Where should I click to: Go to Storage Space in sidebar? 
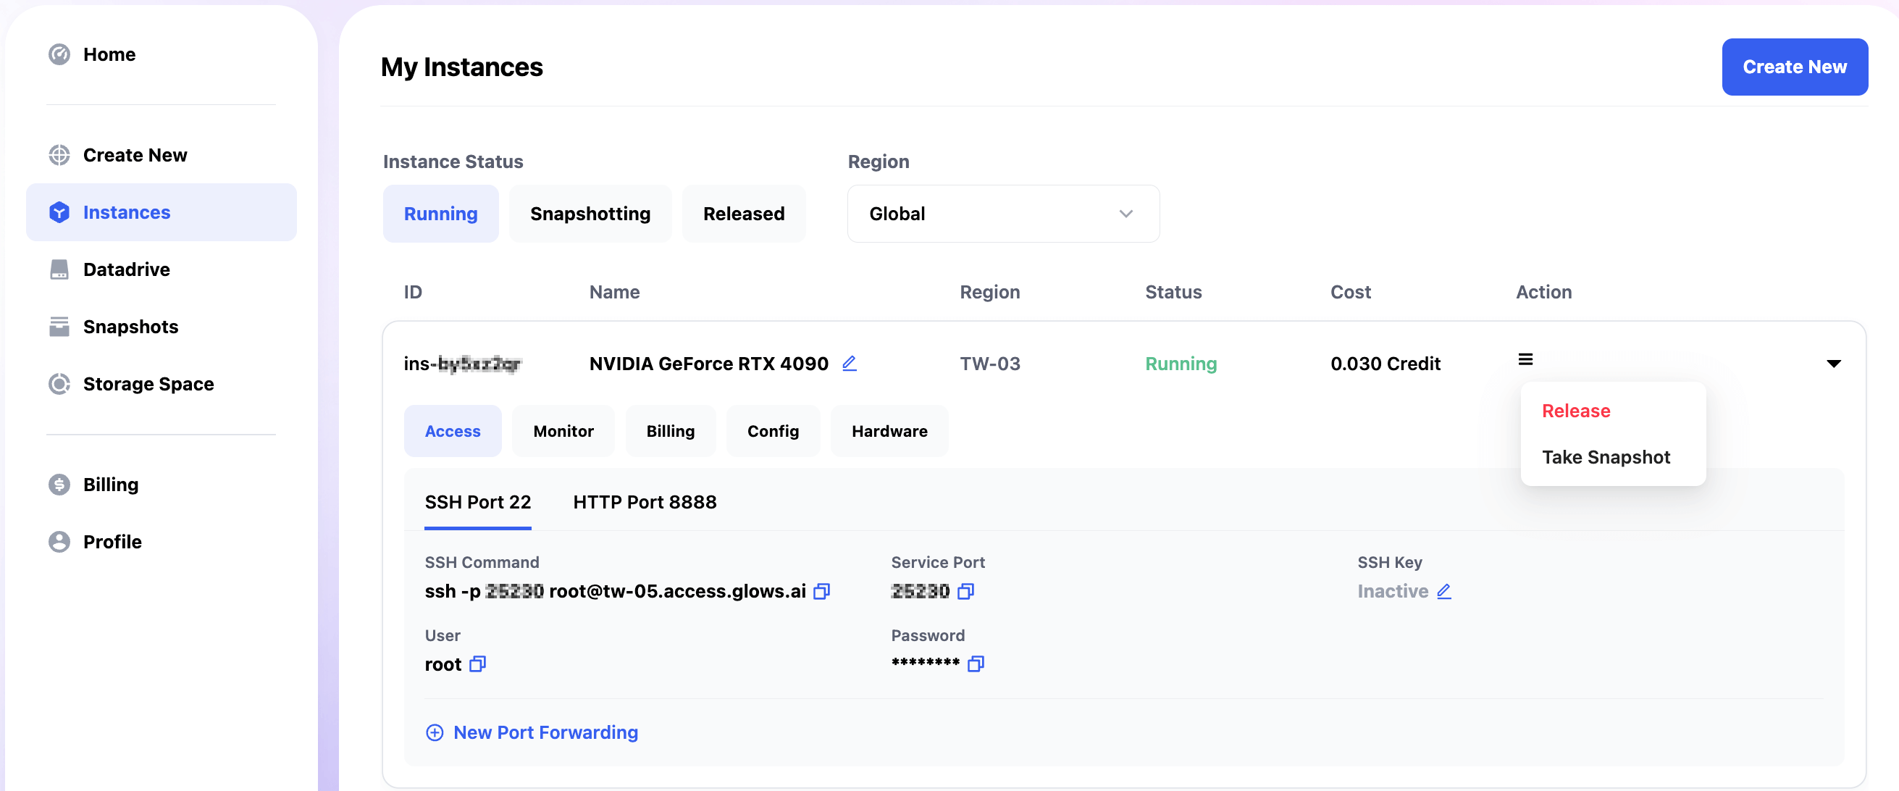click(148, 384)
